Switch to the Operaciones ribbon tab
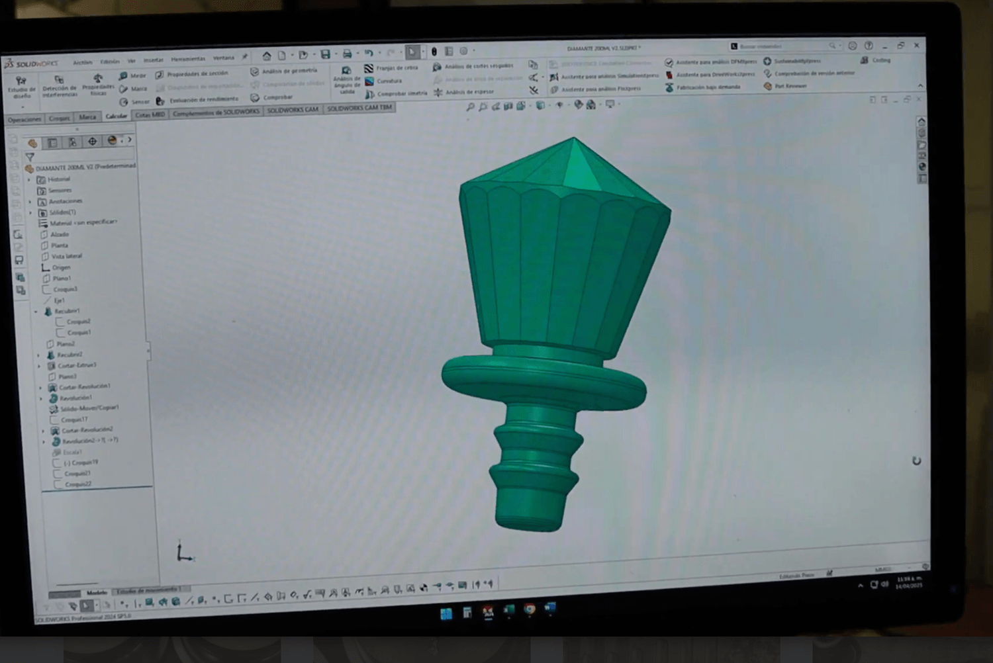The width and height of the screenshot is (993, 663). click(24, 120)
